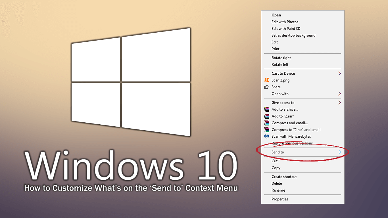This screenshot has height=218, width=388.
Task: Choose Share in the context menu
Action: [x=276, y=87]
